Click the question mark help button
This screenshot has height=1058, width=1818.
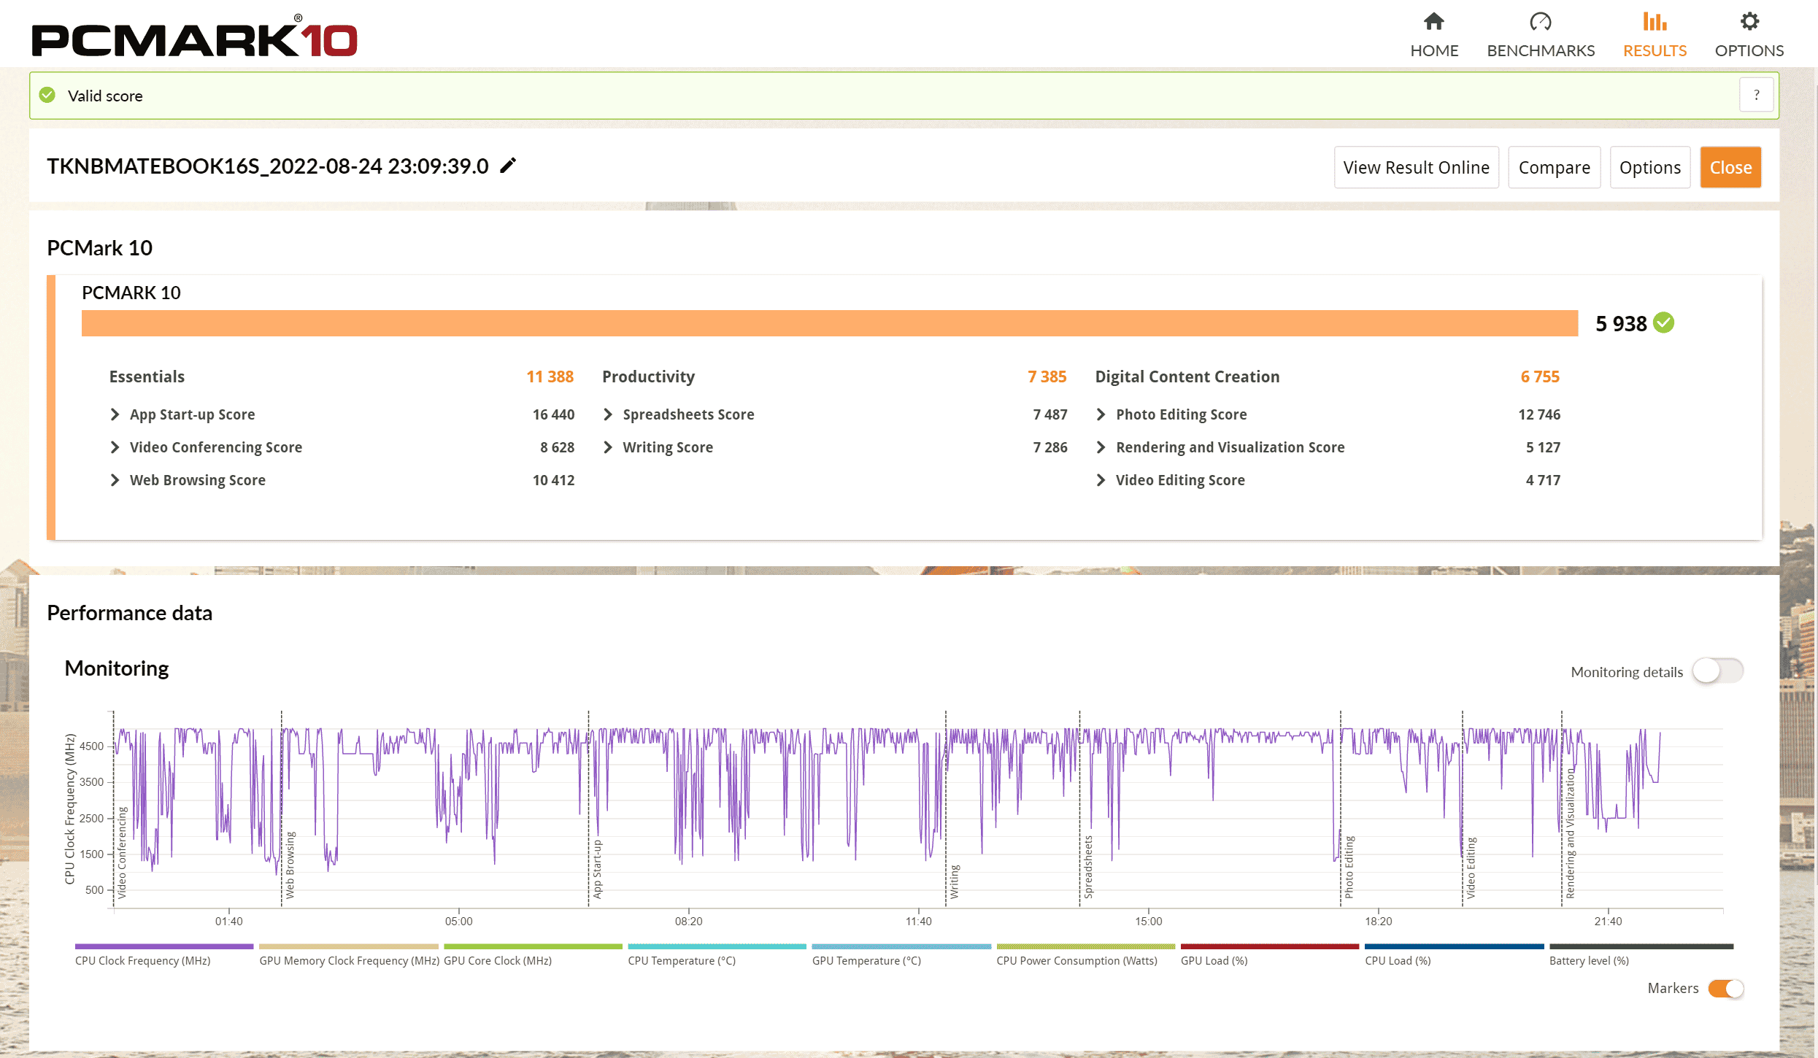[1756, 95]
